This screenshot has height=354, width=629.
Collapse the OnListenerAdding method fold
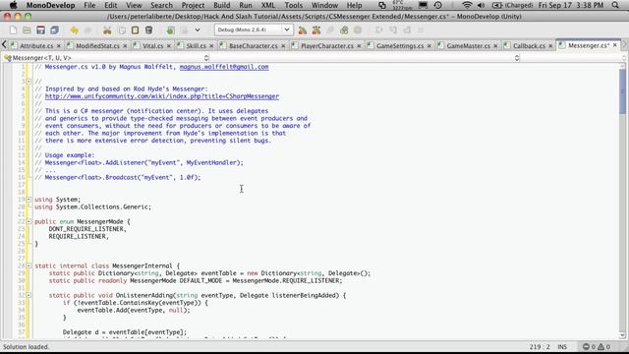(x=29, y=295)
